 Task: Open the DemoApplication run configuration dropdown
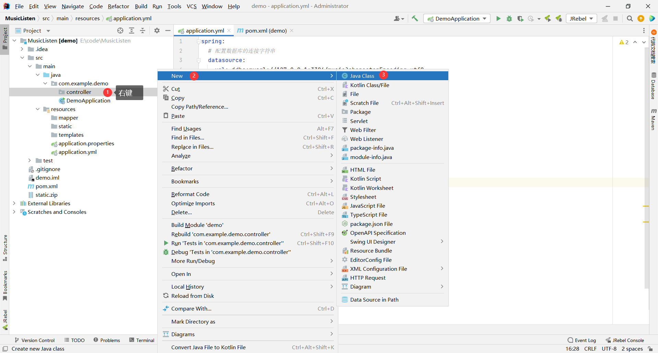tap(457, 19)
